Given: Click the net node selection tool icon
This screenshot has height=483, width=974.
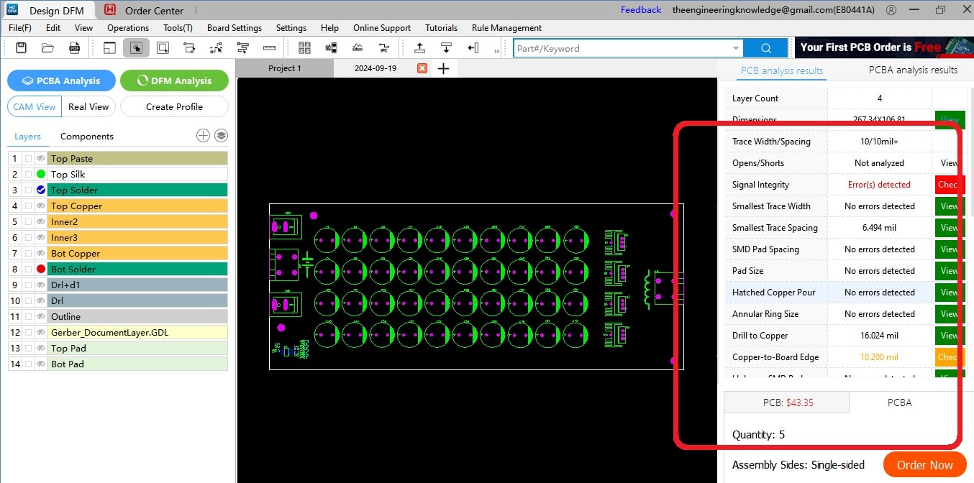Looking at the screenshot, I should (x=216, y=48).
